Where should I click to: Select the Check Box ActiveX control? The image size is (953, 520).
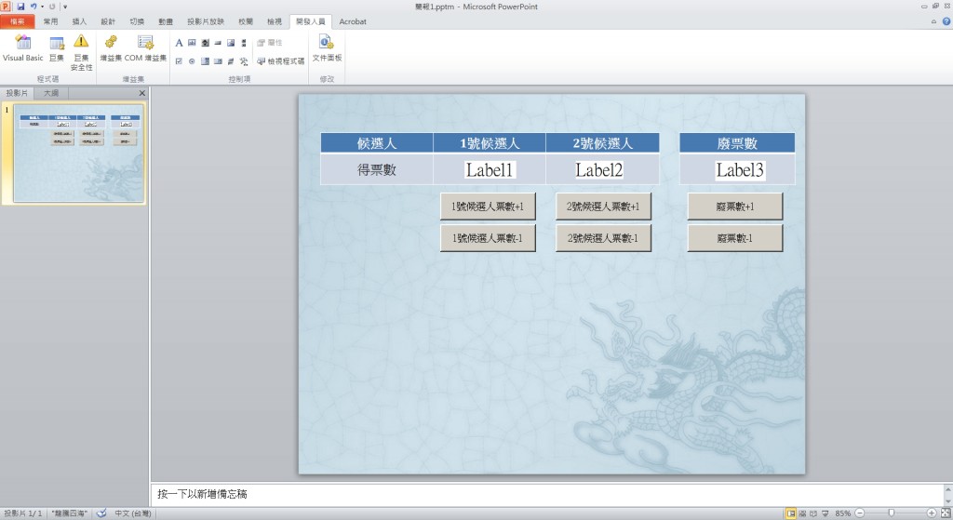[179, 60]
